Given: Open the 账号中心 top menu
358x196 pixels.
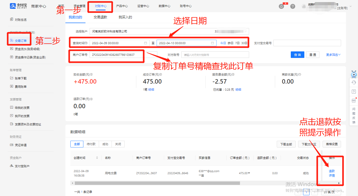Looking at the screenshot, I should 186,6.
